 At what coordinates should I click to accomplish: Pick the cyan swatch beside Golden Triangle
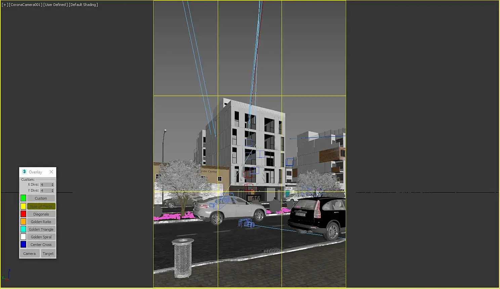pos(23,229)
